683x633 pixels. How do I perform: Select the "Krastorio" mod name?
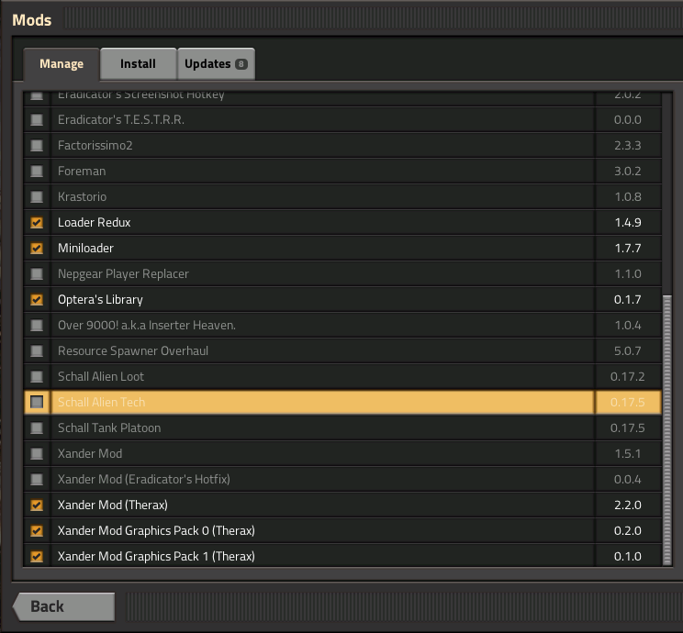[x=83, y=196]
